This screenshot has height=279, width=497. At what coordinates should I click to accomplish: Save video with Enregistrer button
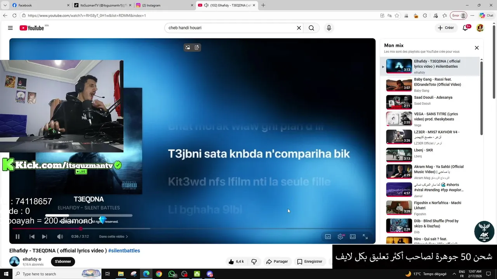tap(309, 262)
